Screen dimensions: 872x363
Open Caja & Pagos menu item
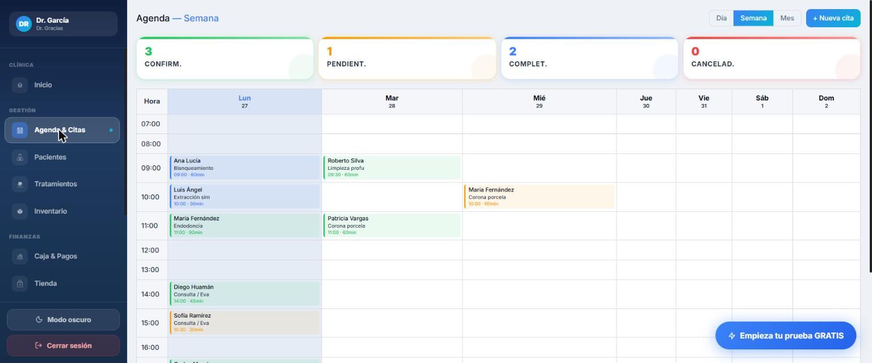pyautogui.click(x=62, y=256)
